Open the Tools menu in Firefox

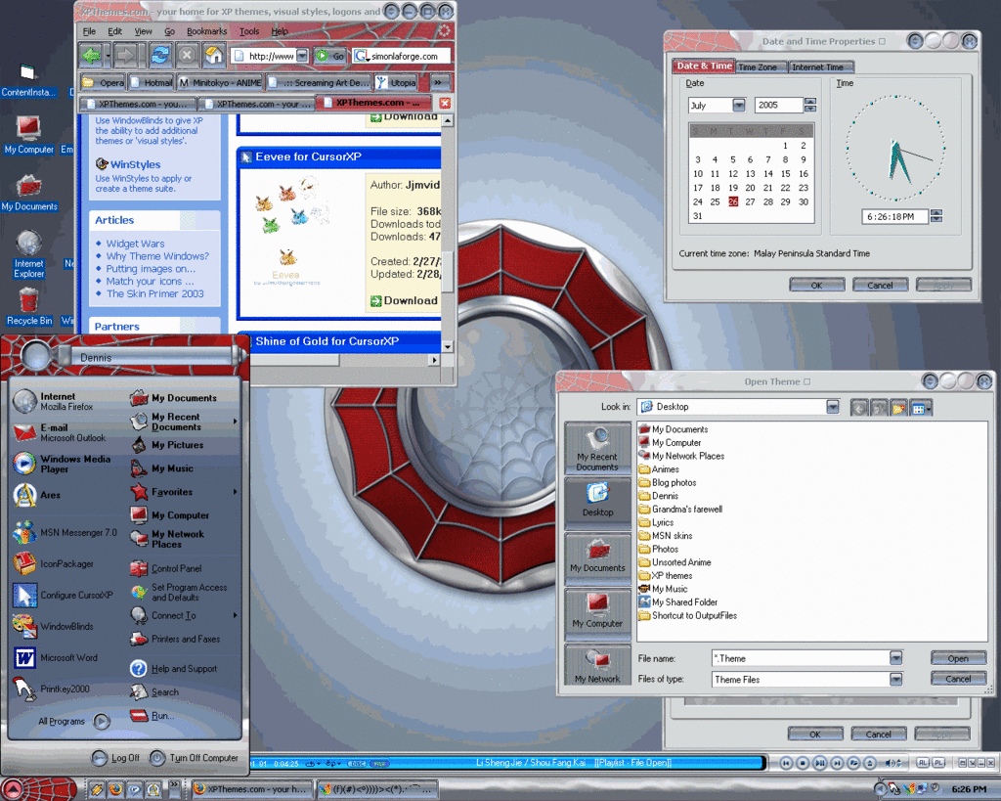(249, 31)
